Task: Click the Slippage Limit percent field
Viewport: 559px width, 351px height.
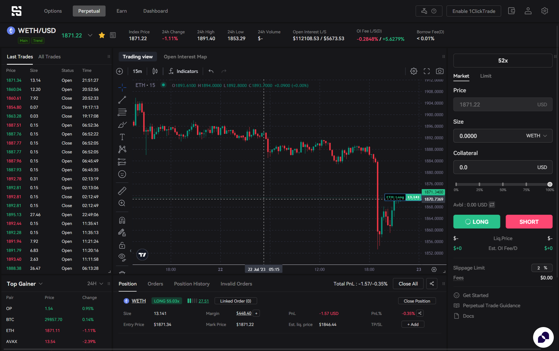Action: (x=542, y=268)
